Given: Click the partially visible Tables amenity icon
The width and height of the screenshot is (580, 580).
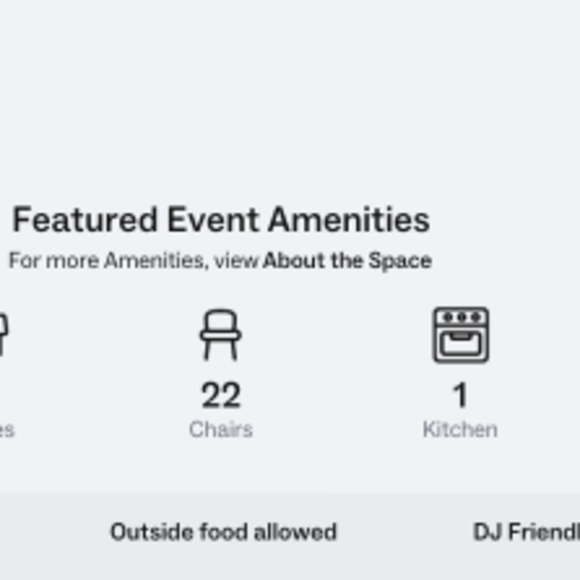Looking at the screenshot, I should [x=5, y=333].
